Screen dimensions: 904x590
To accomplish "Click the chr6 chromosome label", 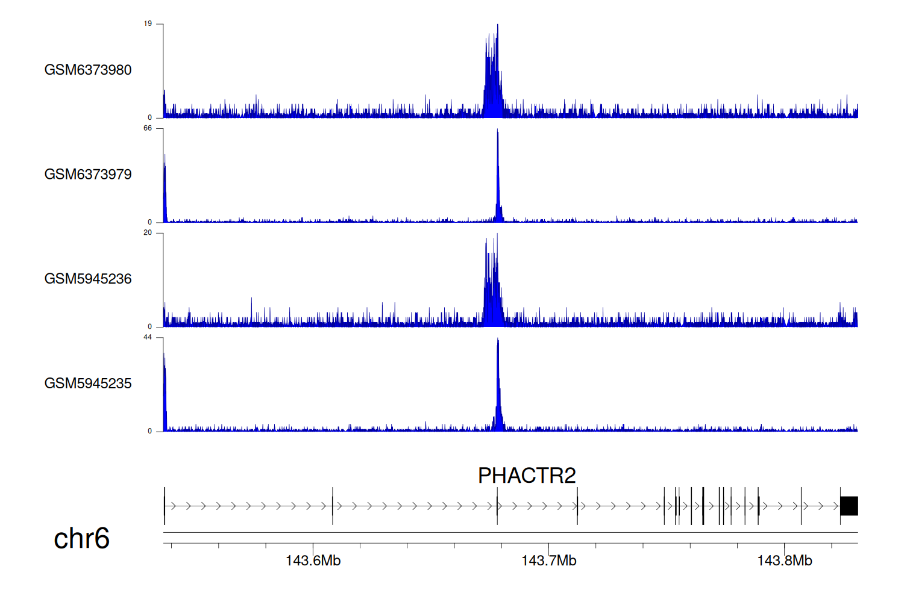I will pyautogui.click(x=81, y=538).
